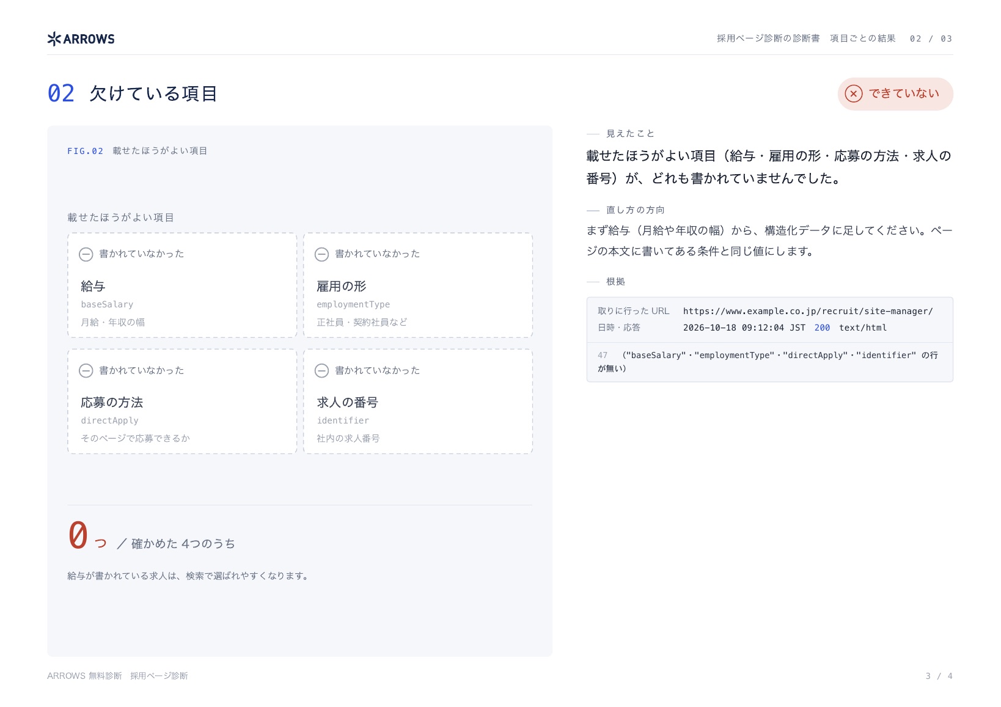Click the FIG.02 figure label
This screenshot has height=707, width=1001.
85,151
